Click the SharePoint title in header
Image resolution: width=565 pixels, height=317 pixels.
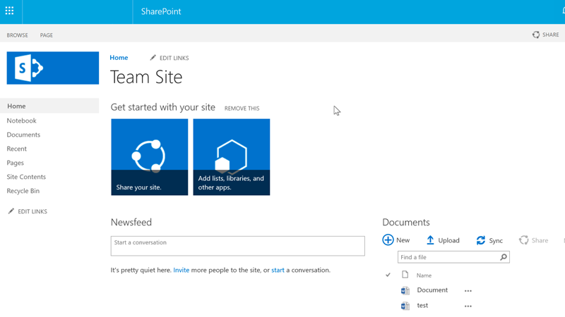tap(161, 11)
